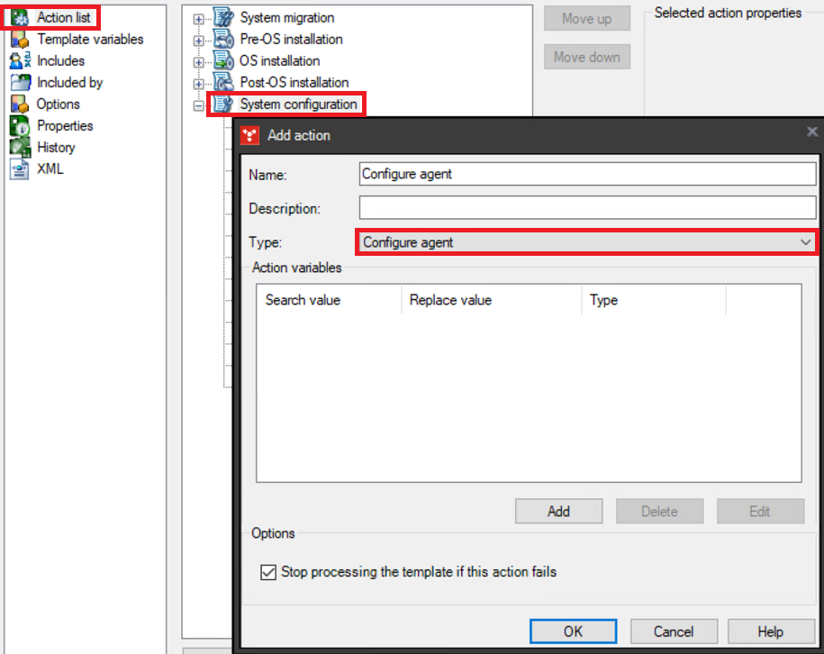Click the Properties icon
Viewport: 824px width, 654px height.
(x=18, y=125)
